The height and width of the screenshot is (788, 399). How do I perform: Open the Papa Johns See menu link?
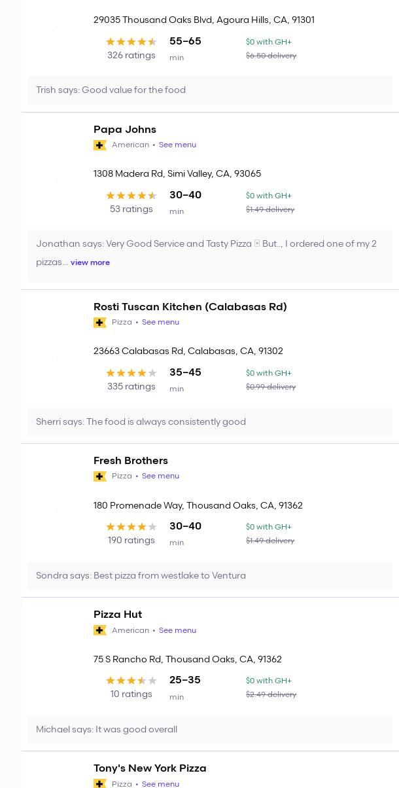click(x=177, y=145)
